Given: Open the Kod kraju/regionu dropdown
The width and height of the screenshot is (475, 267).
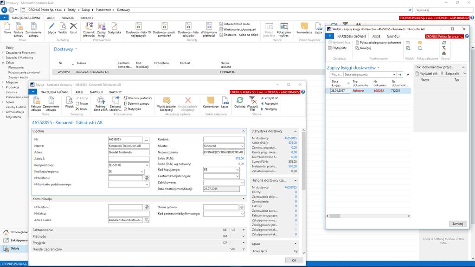Looking at the screenshot, I should pos(142,172).
